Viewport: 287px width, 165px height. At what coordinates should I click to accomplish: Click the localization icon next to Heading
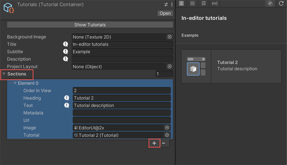point(67,98)
